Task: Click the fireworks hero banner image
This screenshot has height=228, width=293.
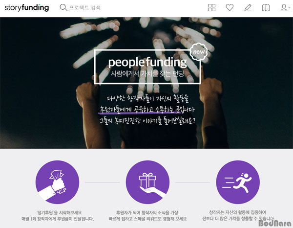Action: [x=146, y=83]
